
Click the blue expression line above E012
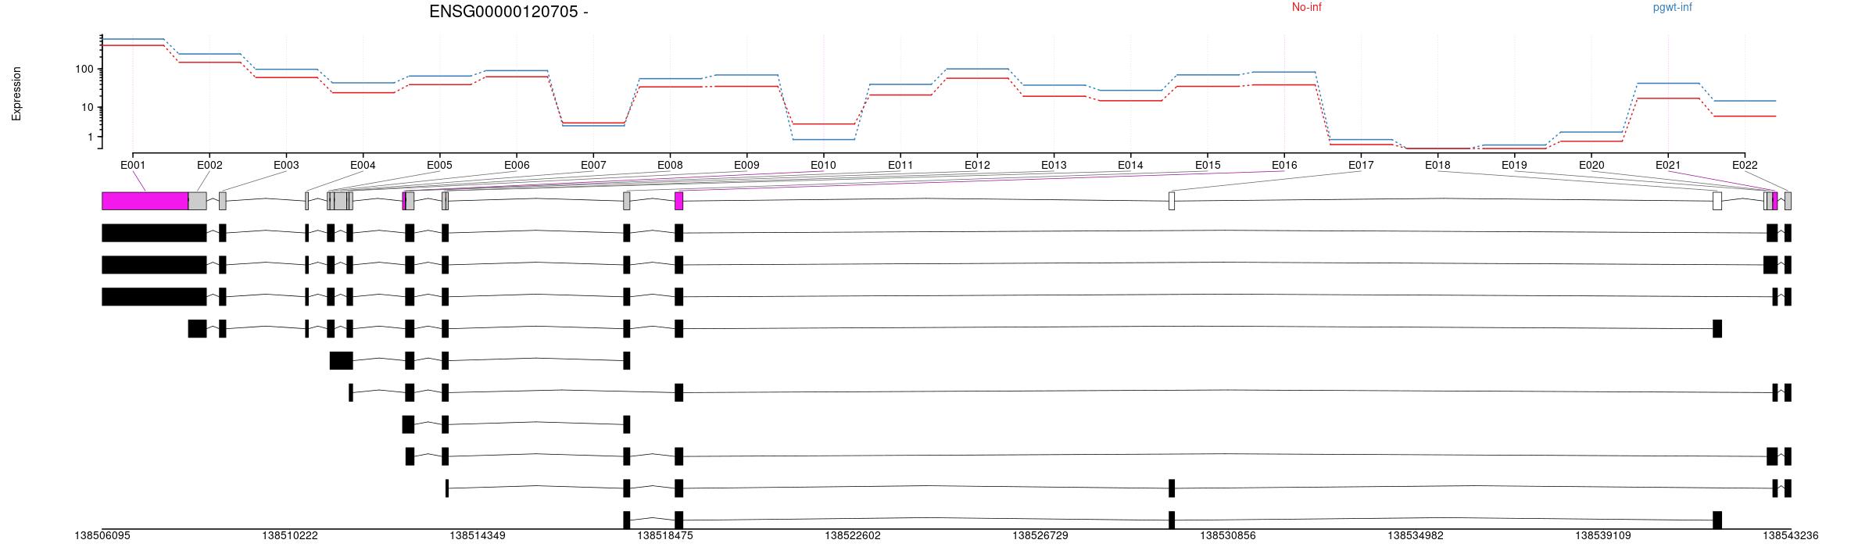[977, 69]
